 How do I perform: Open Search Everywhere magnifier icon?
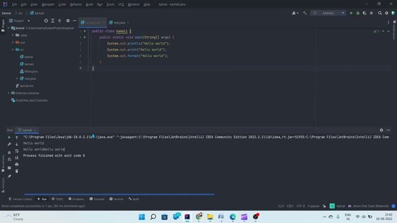[x=380, y=13]
